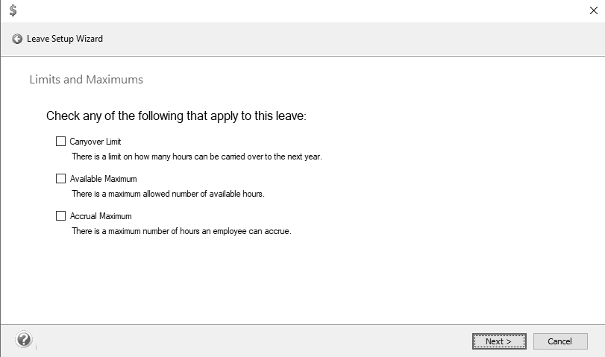Image resolution: width=605 pixels, height=357 pixels.
Task: Click the 'Check any of the following' instruction
Action: 176,116
